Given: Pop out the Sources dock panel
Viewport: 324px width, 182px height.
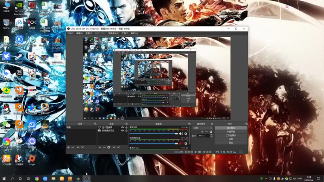Looking at the screenshot, I should coord(126,124).
